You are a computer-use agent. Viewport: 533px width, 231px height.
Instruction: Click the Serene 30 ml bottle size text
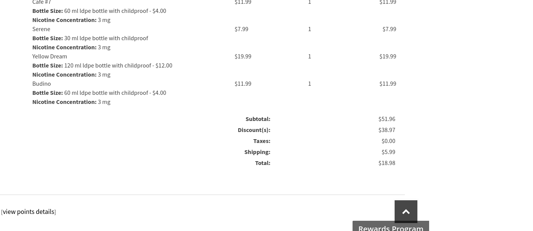tap(106, 38)
